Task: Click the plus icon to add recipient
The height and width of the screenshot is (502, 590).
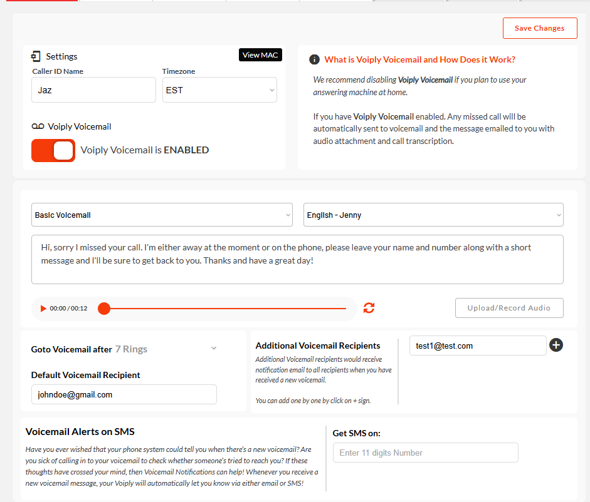Action: 556,345
